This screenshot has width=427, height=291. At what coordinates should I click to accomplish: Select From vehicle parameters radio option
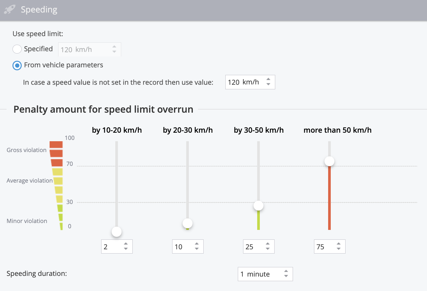click(17, 65)
